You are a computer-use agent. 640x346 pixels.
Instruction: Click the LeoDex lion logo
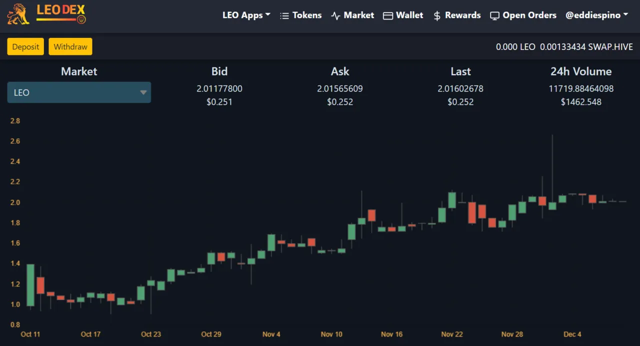18,14
